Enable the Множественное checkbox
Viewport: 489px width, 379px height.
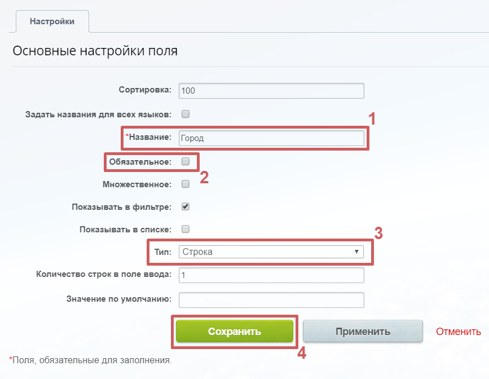[186, 184]
